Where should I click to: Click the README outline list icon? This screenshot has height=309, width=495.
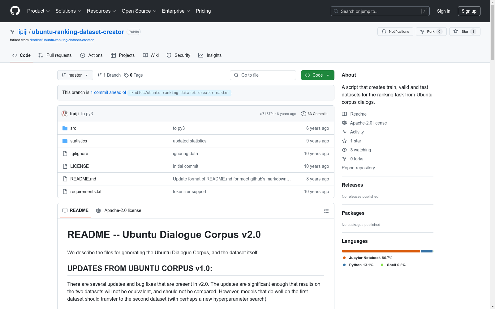(x=326, y=211)
